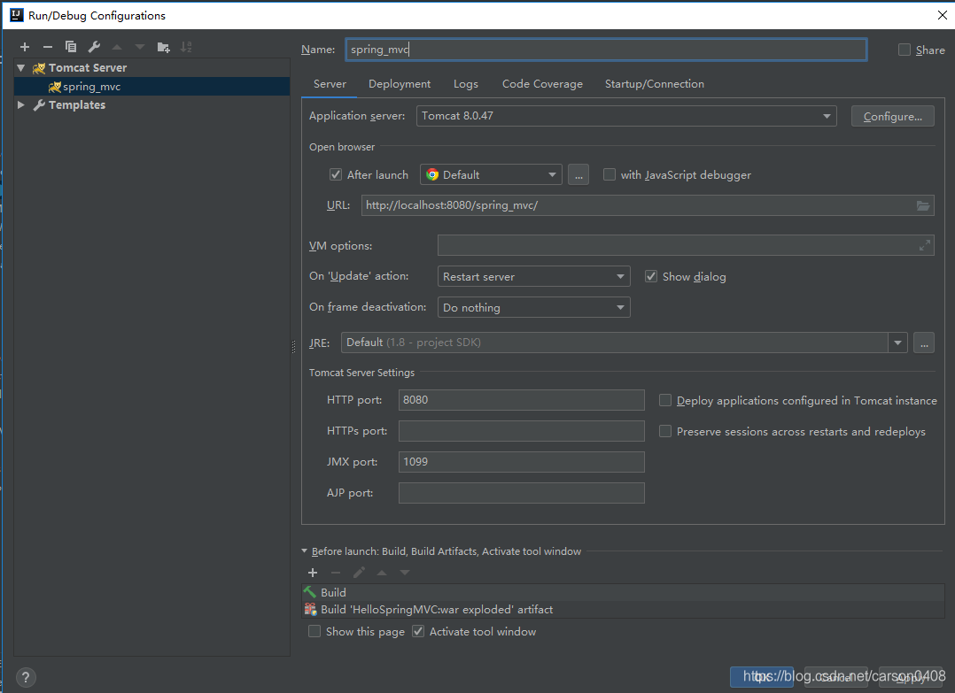Select Build 'HelloSpringMVC:war exploded' artifact task

(x=623, y=610)
